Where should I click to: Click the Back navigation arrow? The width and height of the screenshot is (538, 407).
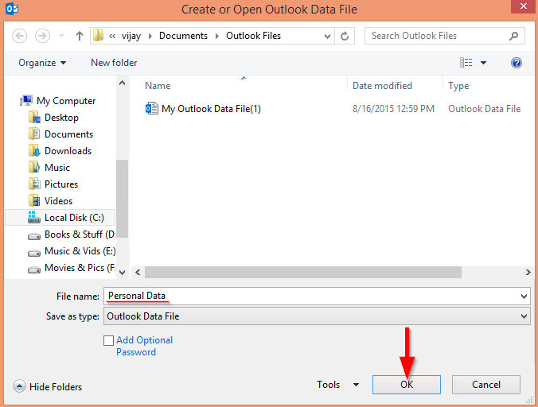point(20,36)
